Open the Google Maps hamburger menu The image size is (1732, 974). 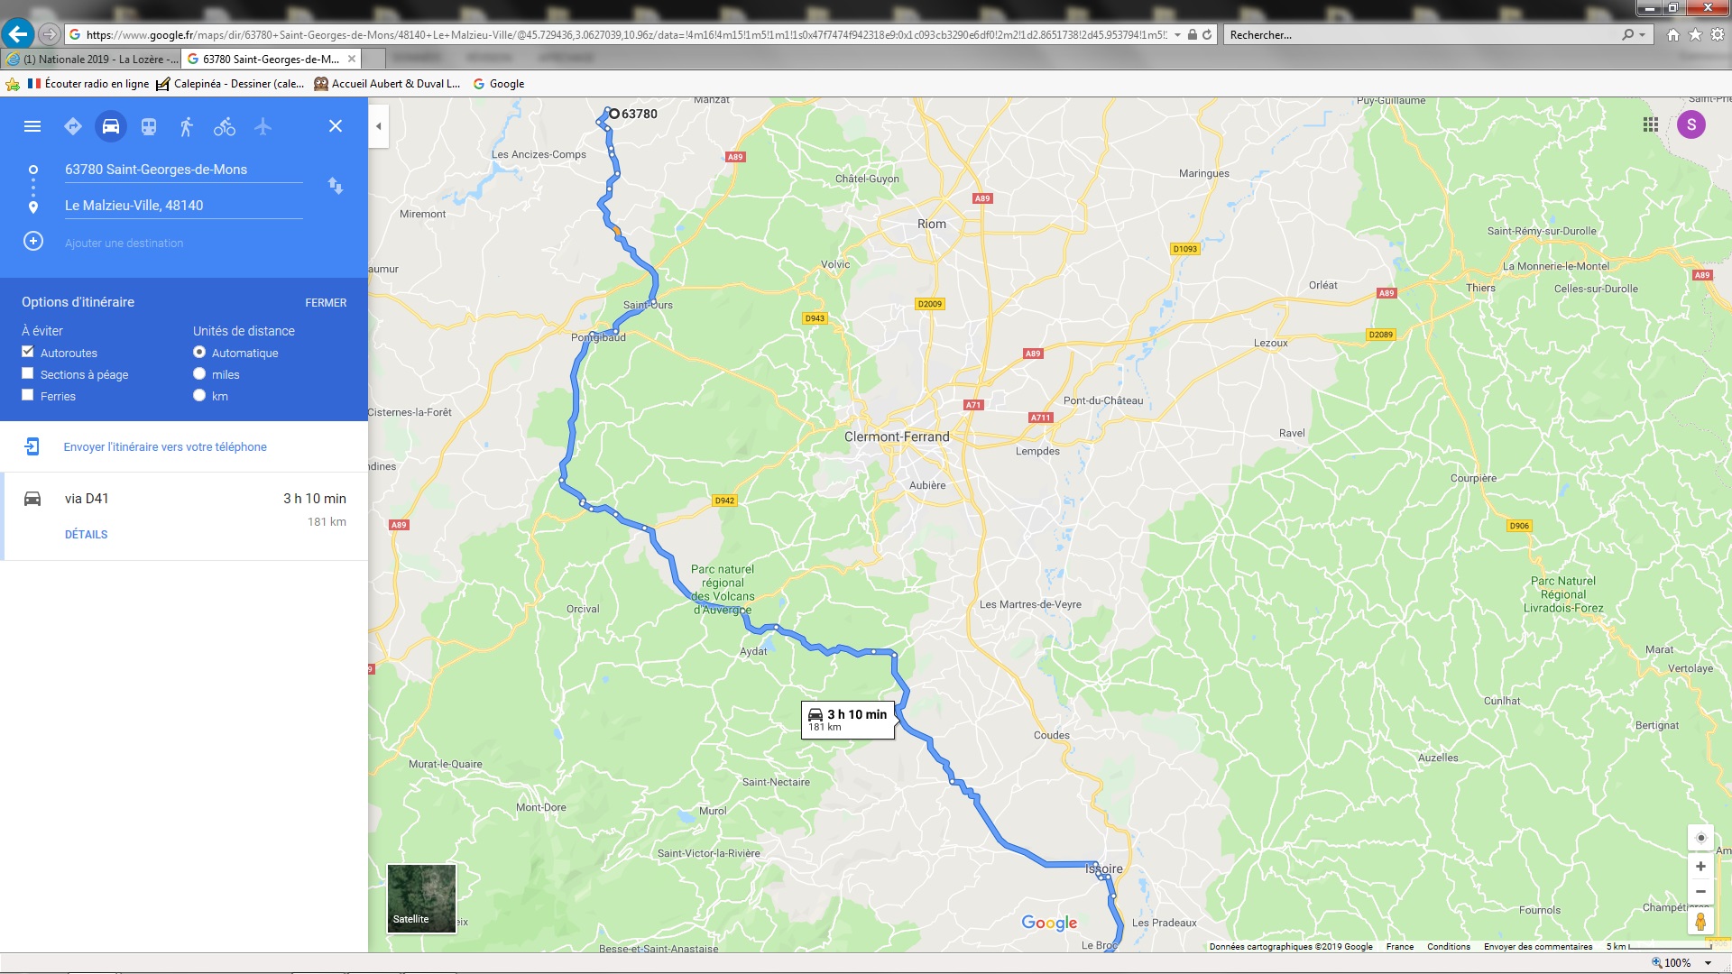[32, 126]
